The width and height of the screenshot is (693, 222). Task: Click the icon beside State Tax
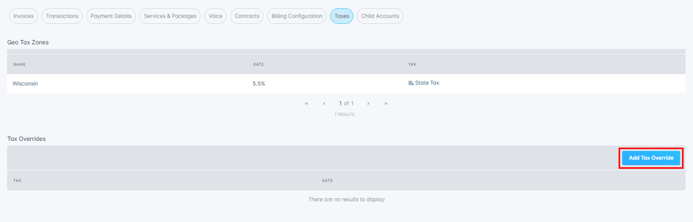[x=411, y=83]
